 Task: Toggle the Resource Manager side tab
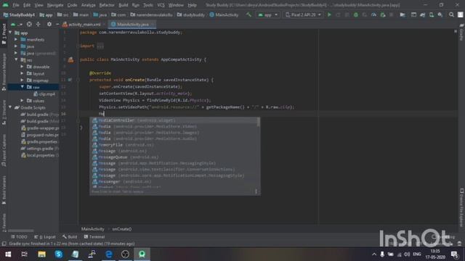[4, 72]
